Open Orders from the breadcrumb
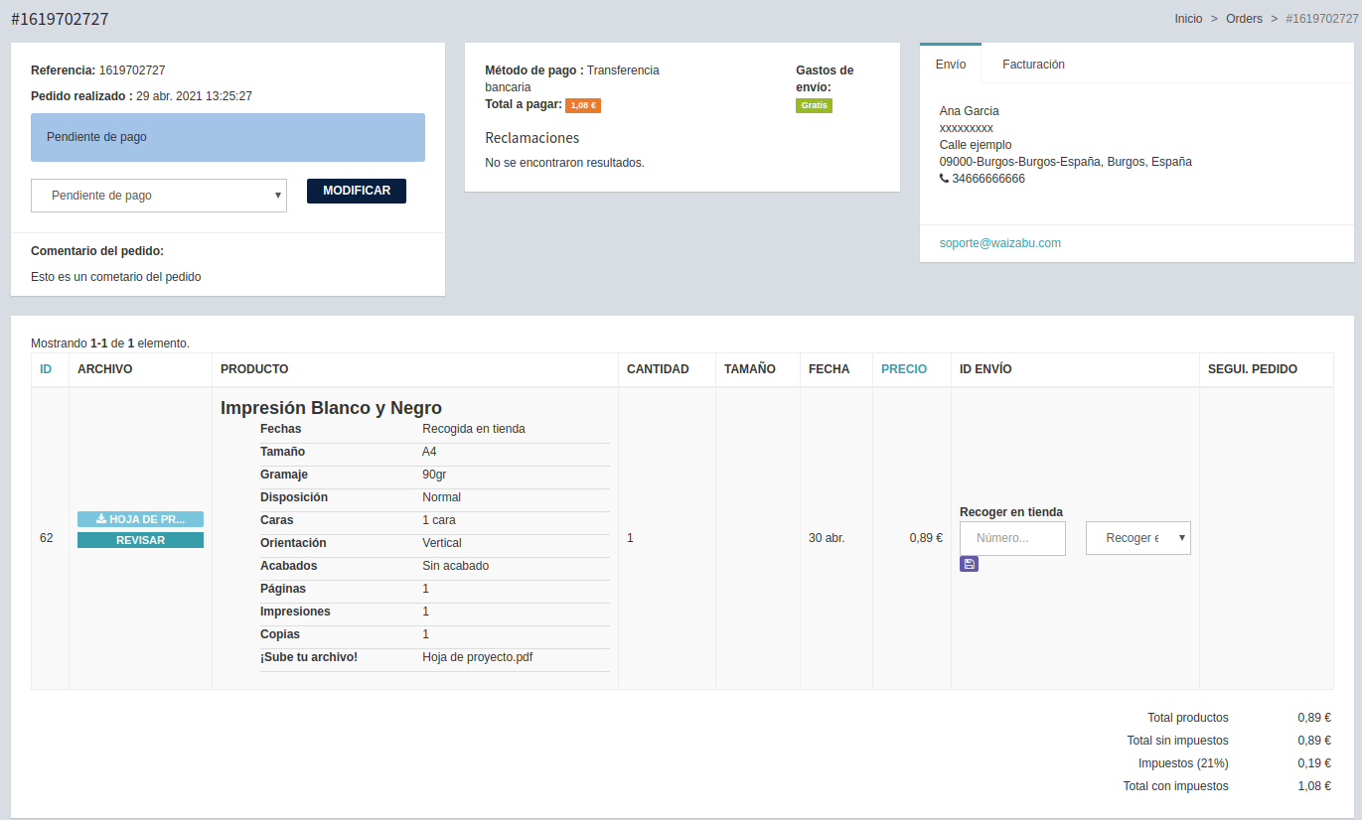1362x820 pixels. click(x=1244, y=19)
